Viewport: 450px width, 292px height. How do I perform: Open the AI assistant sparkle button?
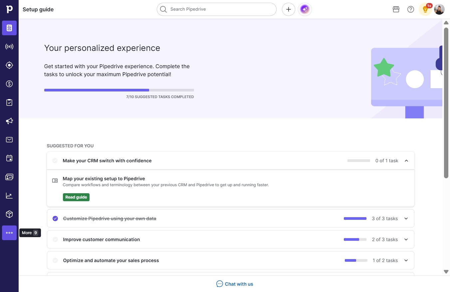pos(305,9)
